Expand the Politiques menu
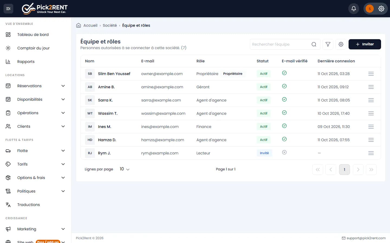Image resolution: width=390 pixels, height=243 pixels. tap(35, 191)
